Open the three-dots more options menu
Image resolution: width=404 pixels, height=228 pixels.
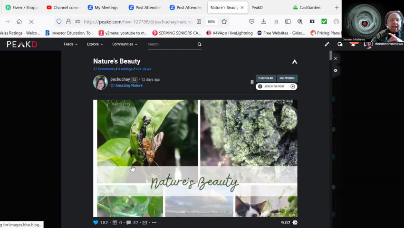click(154, 223)
